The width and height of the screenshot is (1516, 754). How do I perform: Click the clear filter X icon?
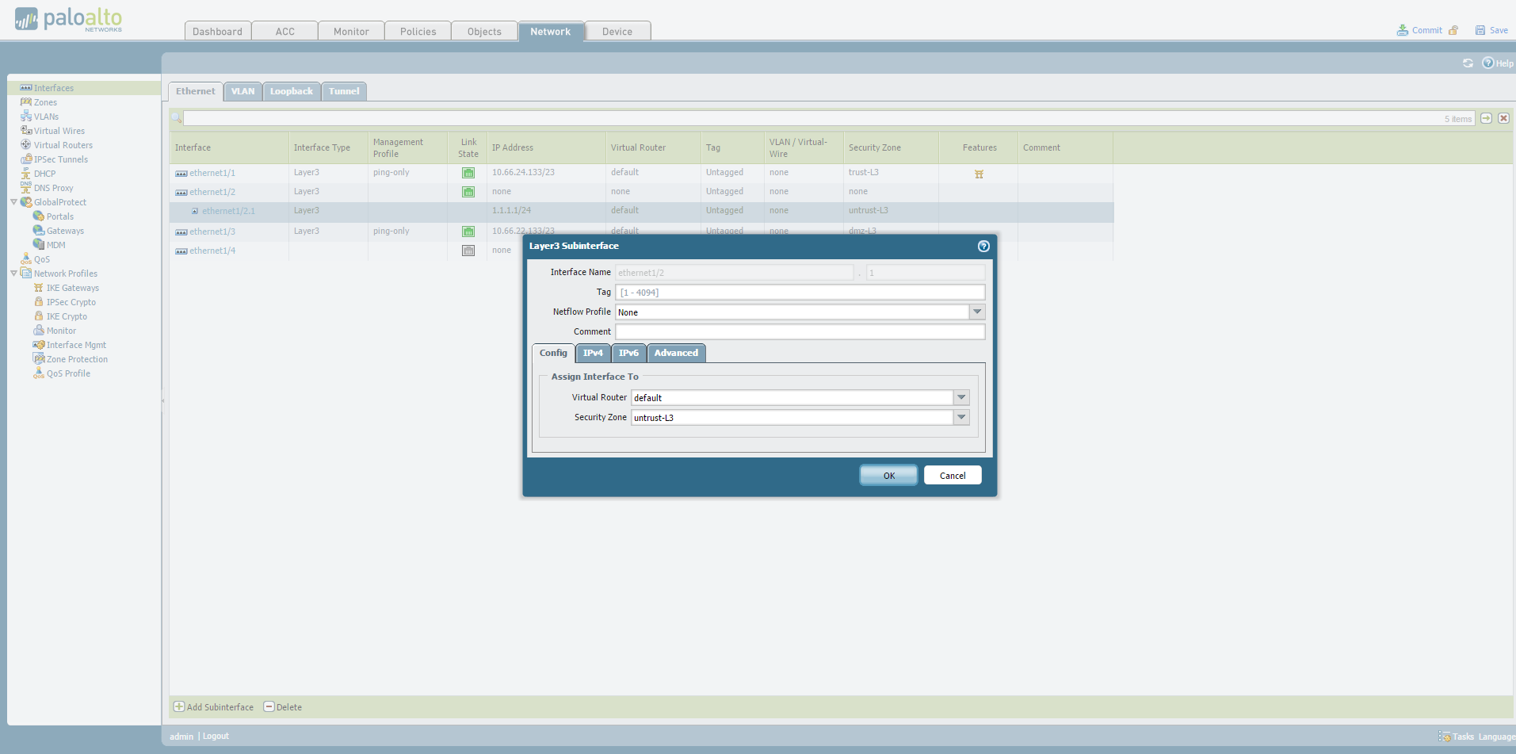[1503, 118]
